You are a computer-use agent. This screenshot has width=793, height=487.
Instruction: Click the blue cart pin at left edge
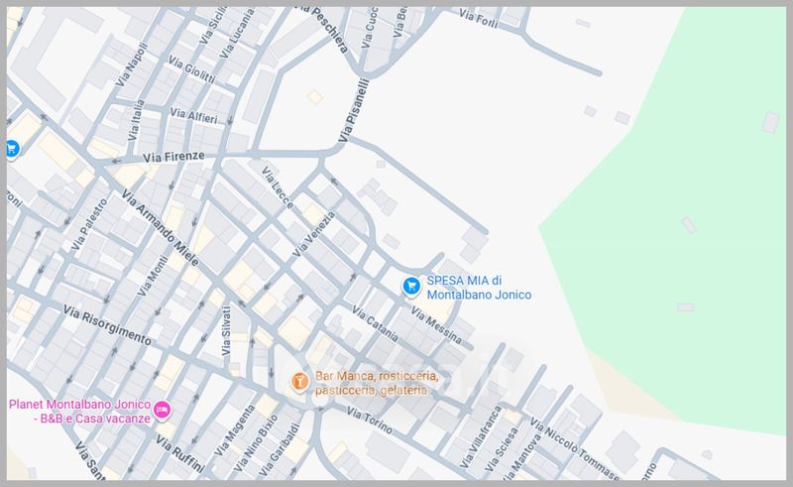(x=12, y=149)
